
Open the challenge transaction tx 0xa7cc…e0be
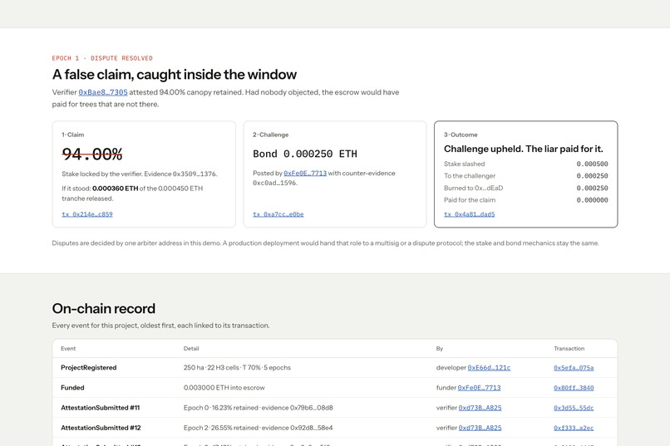click(x=278, y=214)
